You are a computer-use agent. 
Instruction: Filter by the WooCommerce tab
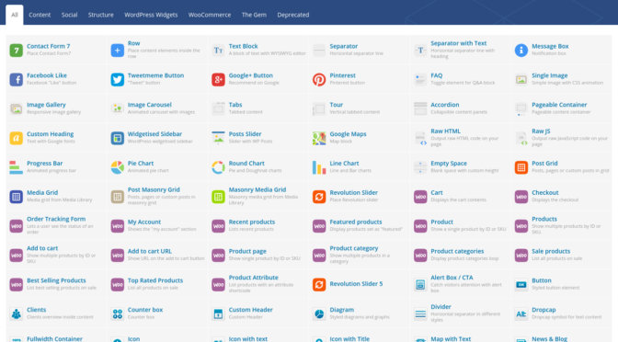click(x=210, y=15)
